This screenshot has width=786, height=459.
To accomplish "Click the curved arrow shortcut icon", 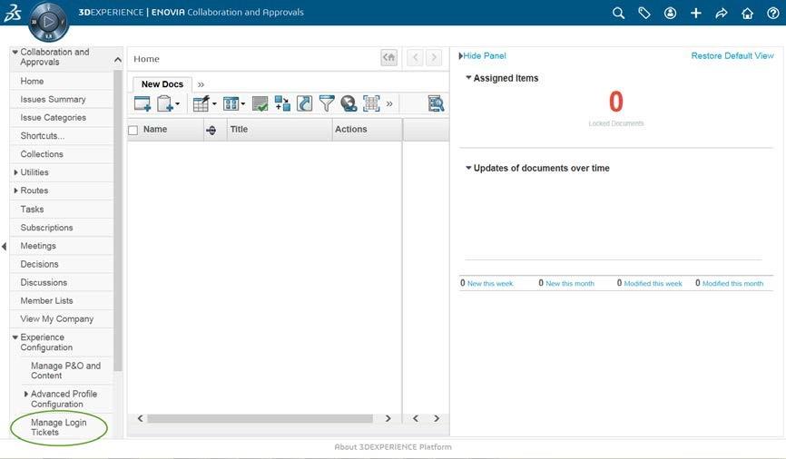I will [x=304, y=103].
